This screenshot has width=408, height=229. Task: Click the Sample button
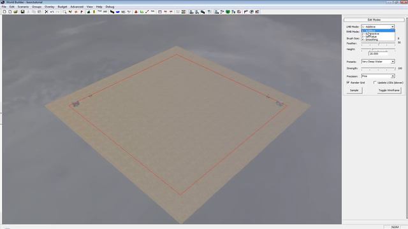click(354, 90)
